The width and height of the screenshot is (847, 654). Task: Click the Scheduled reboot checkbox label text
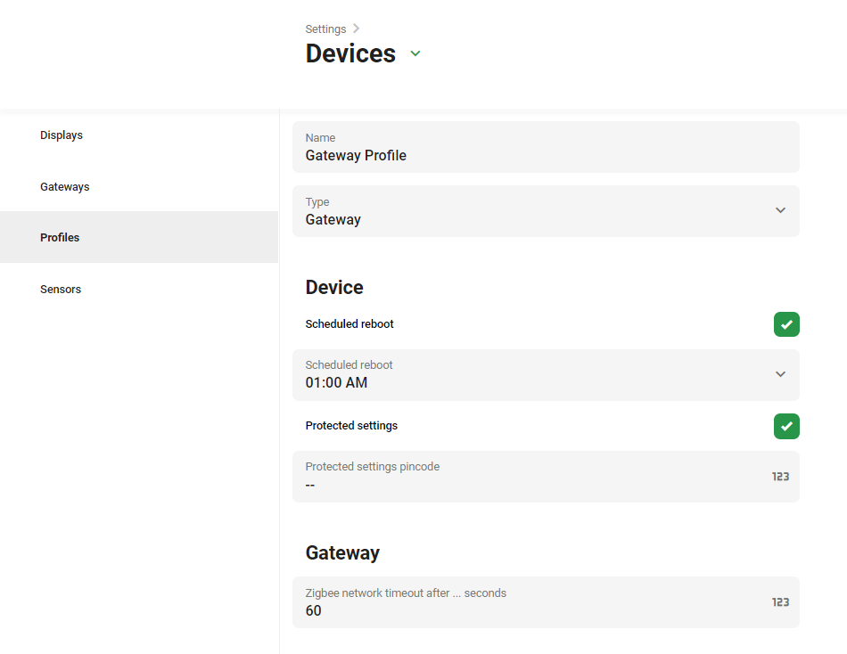pos(349,324)
